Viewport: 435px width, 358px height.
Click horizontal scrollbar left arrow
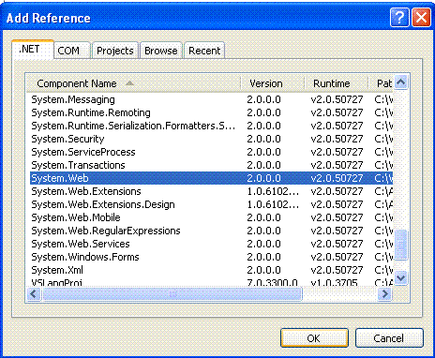tap(34, 294)
